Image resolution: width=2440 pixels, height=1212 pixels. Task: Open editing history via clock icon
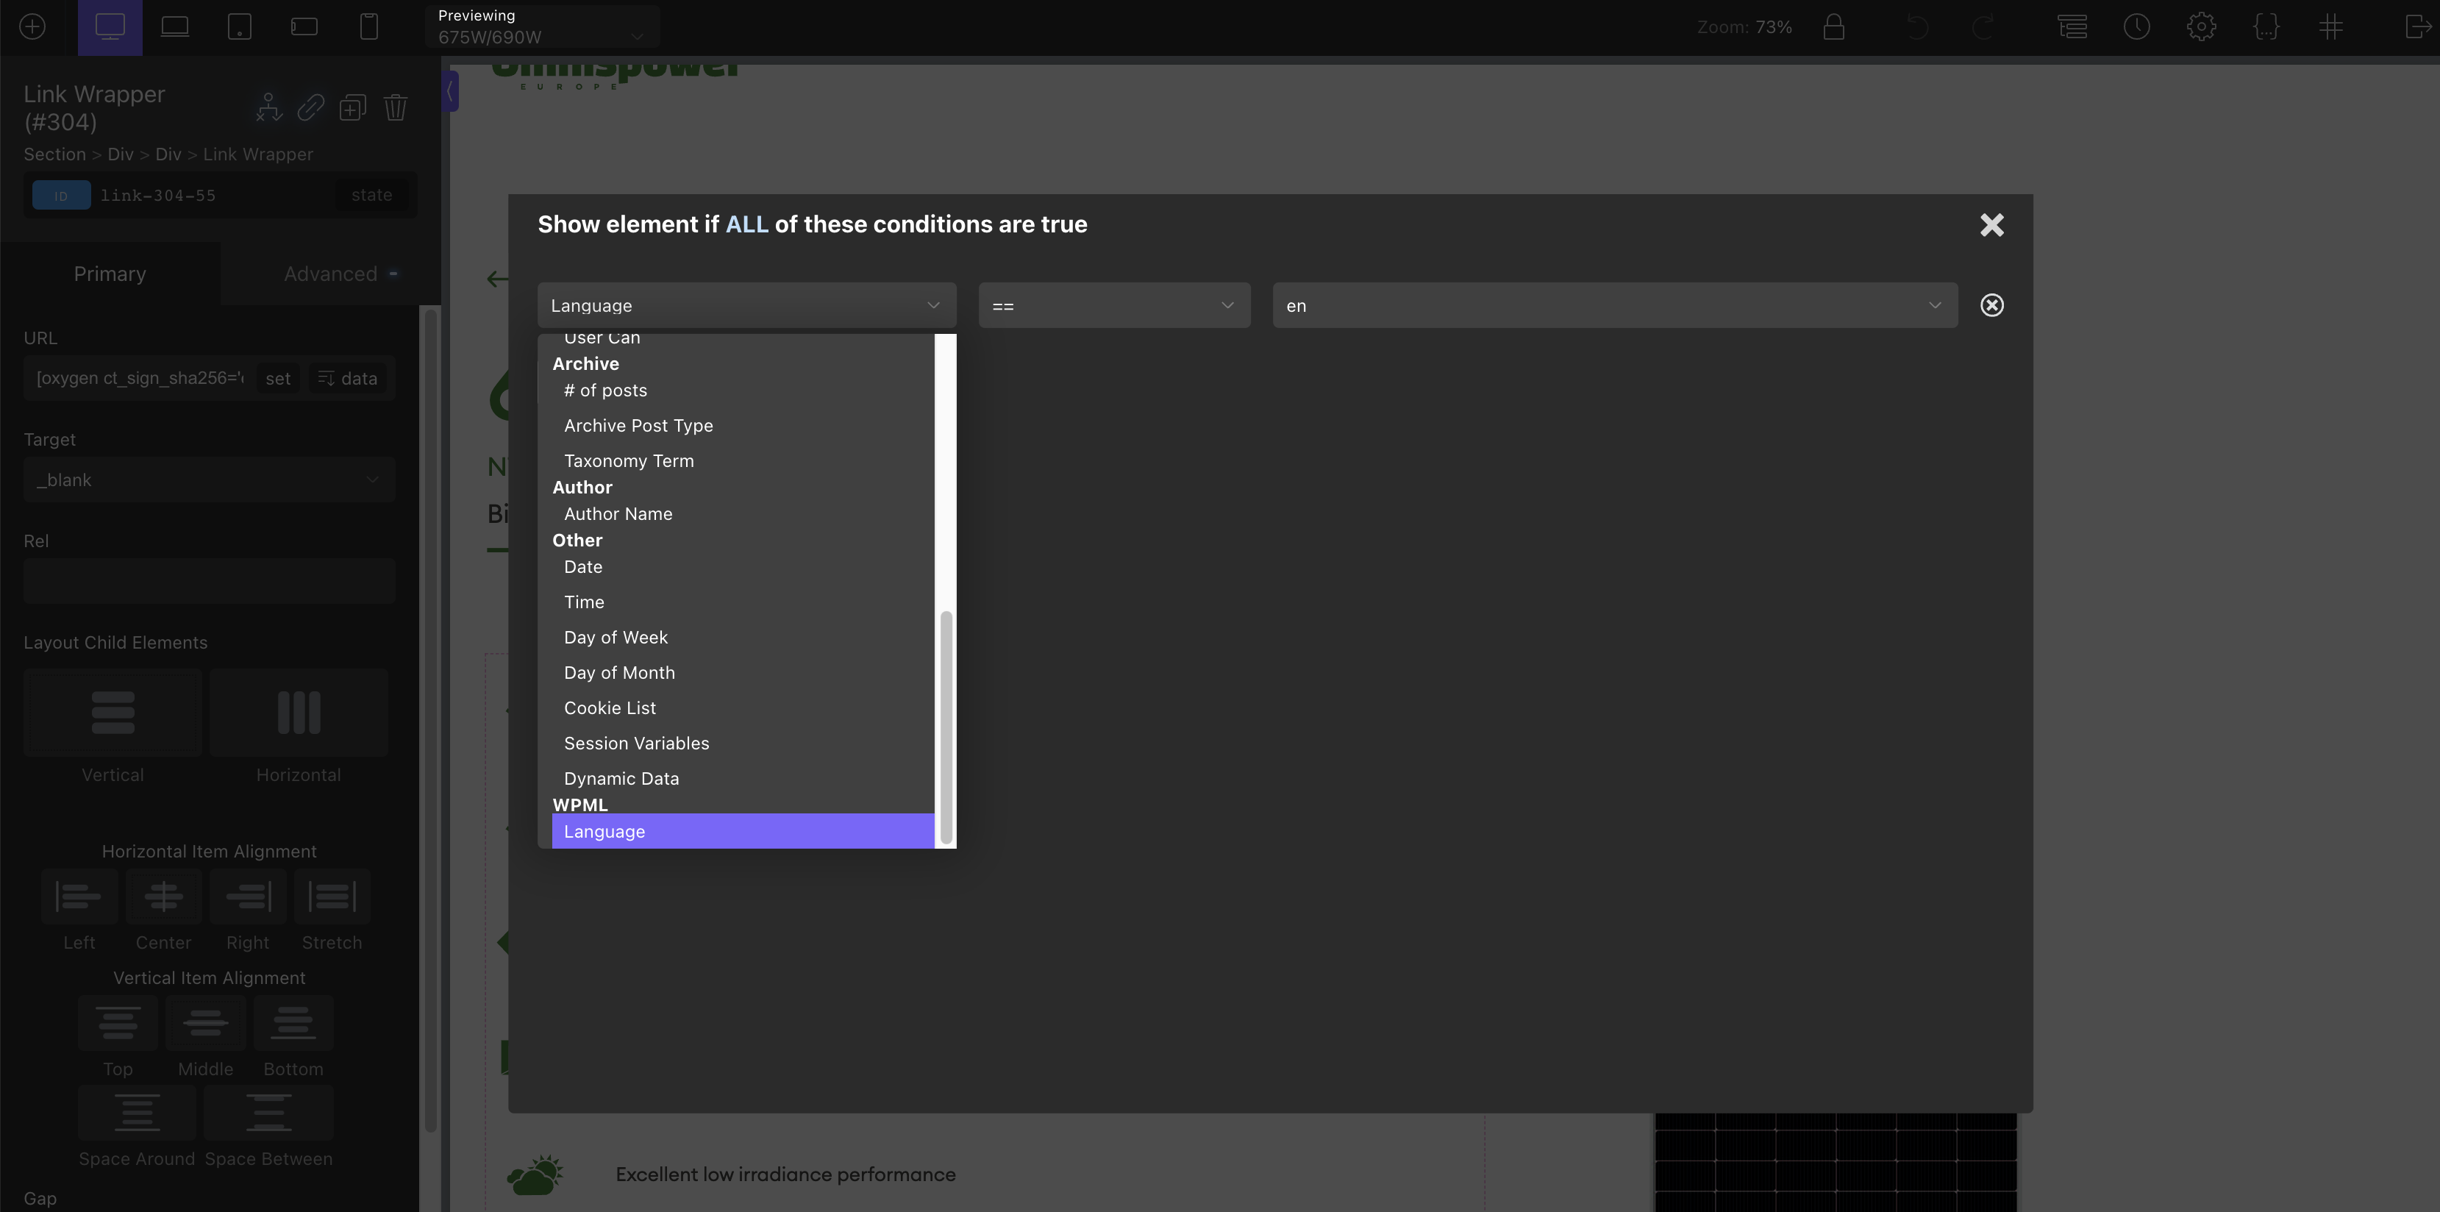[2137, 26]
